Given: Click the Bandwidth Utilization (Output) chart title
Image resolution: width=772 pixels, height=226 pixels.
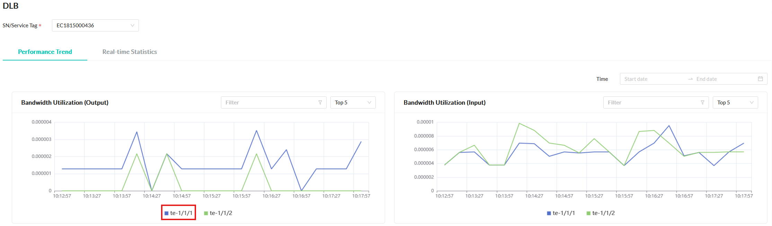Looking at the screenshot, I should click(x=65, y=103).
